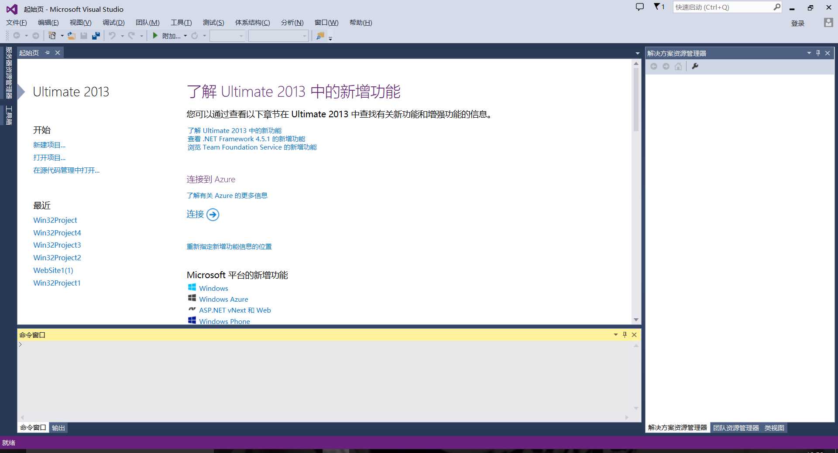Click the Open File folder icon
This screenshot has height=453, width=838.
(x=72, y=36)
